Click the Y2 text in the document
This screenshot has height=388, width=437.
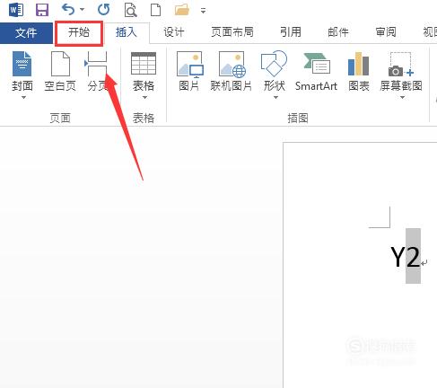pos(406,257)
